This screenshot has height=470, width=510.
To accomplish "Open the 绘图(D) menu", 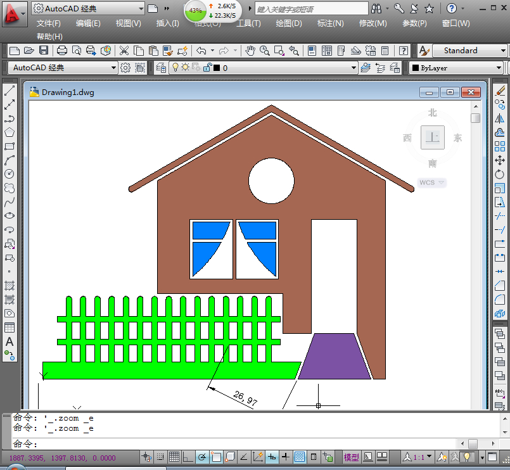I will click(x=289, y=23).
